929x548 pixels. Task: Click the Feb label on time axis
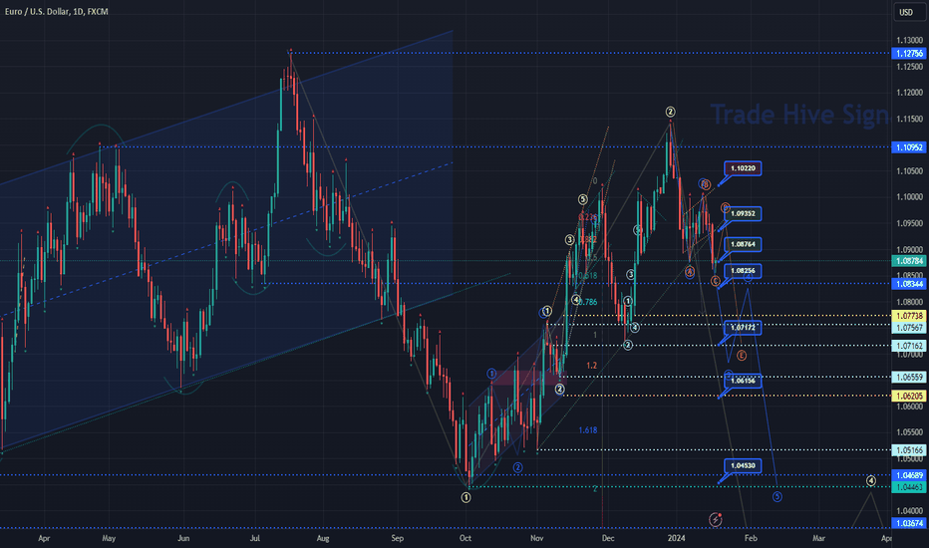pos(751,538)
